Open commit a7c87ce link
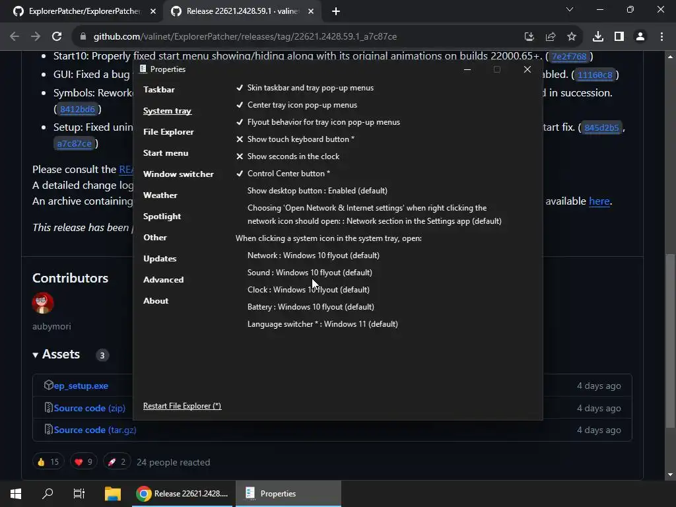Screen dimensions: 676x507 point(74,143)
